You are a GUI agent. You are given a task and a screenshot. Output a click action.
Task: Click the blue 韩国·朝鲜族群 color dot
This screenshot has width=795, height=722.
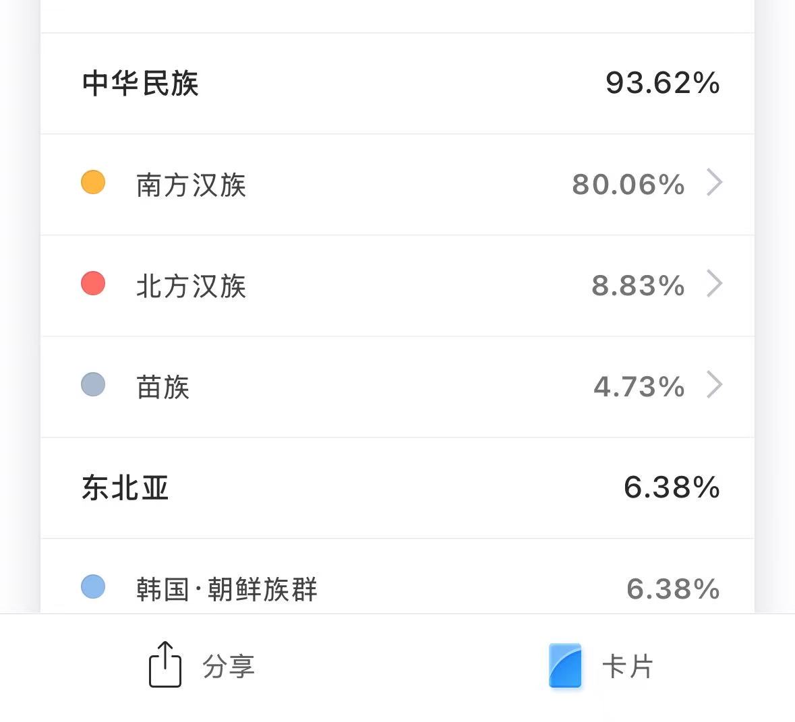click(93, 586)
